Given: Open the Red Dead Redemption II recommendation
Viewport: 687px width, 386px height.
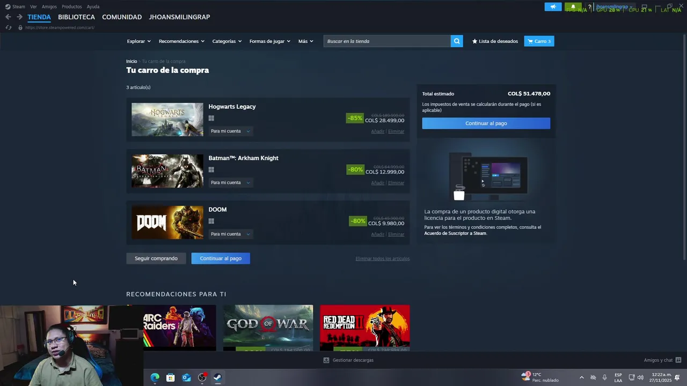Looking at the screenshot, I should click(364, 328).
